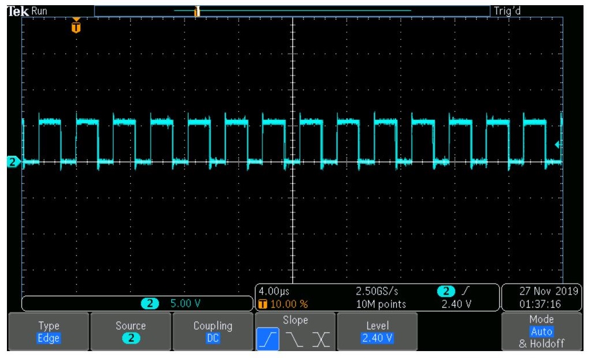Select the trigger Level 2.40 V button
The image size is (591, 358).
click(x=377, y=331)
